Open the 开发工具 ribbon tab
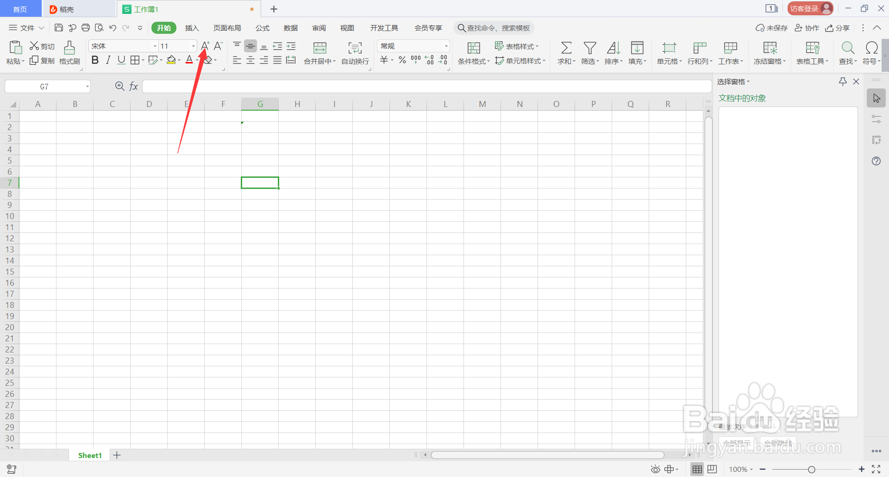 click(x=384, y=28)
